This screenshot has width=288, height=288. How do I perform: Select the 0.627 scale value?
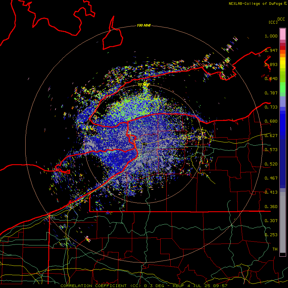[x=271, y=136]
